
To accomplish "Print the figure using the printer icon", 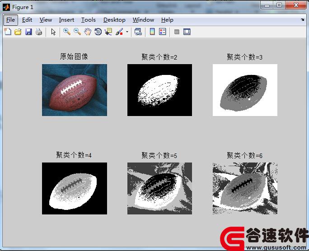I will click(39, 32).
